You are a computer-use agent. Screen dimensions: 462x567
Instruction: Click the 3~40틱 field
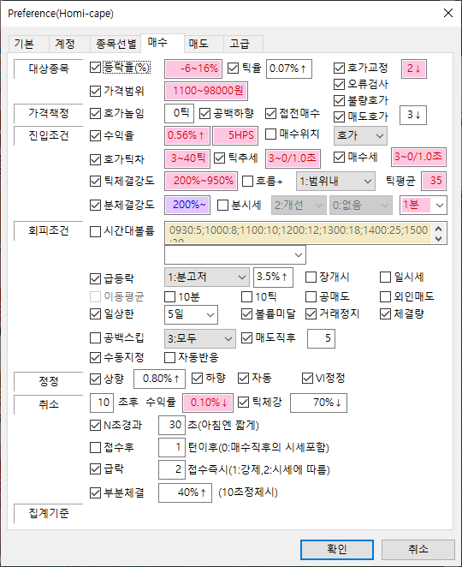[x=187, y=158]
